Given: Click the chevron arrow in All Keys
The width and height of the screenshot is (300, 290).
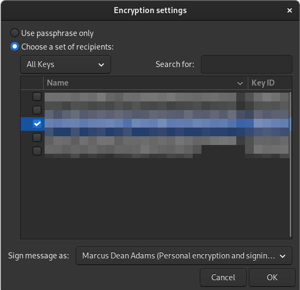Looking at the screenshot, I should pos(101,65).
